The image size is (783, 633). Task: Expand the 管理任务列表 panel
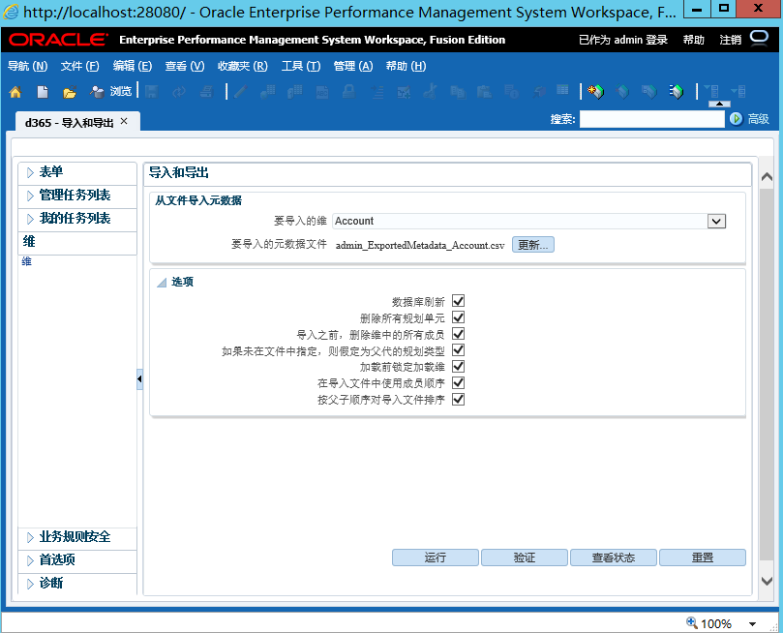(x=30, y=196)
